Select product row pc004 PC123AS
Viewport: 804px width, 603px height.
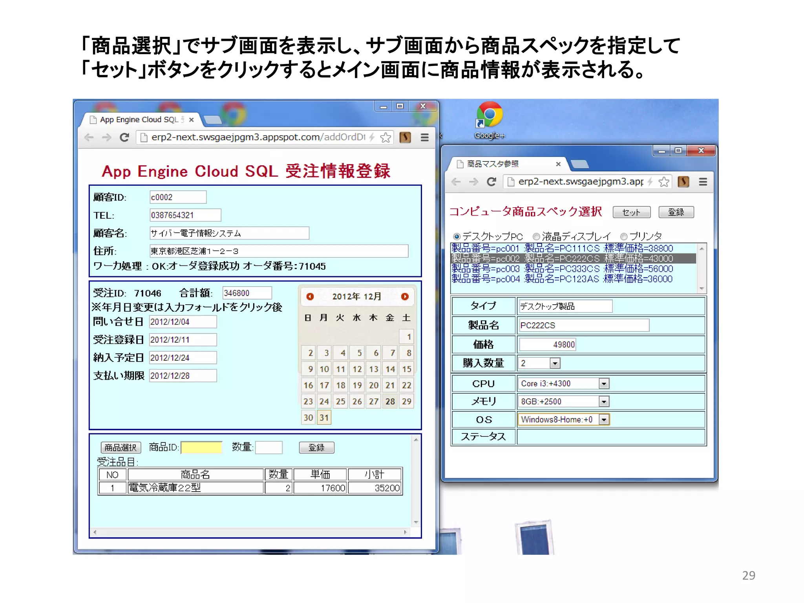(x=573, y=279)
